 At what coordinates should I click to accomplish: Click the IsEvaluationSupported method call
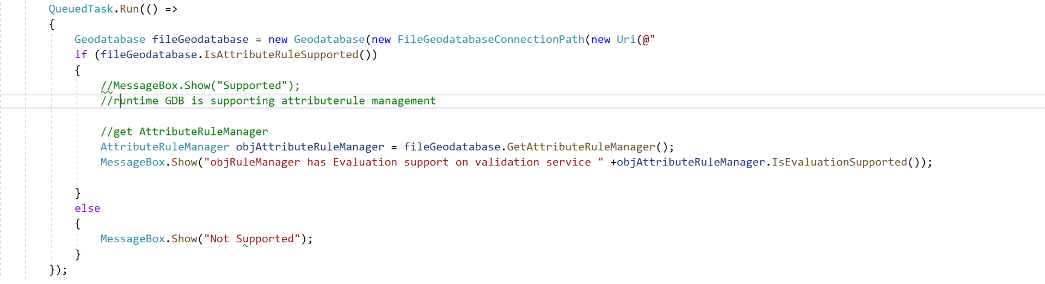point(839,162)
